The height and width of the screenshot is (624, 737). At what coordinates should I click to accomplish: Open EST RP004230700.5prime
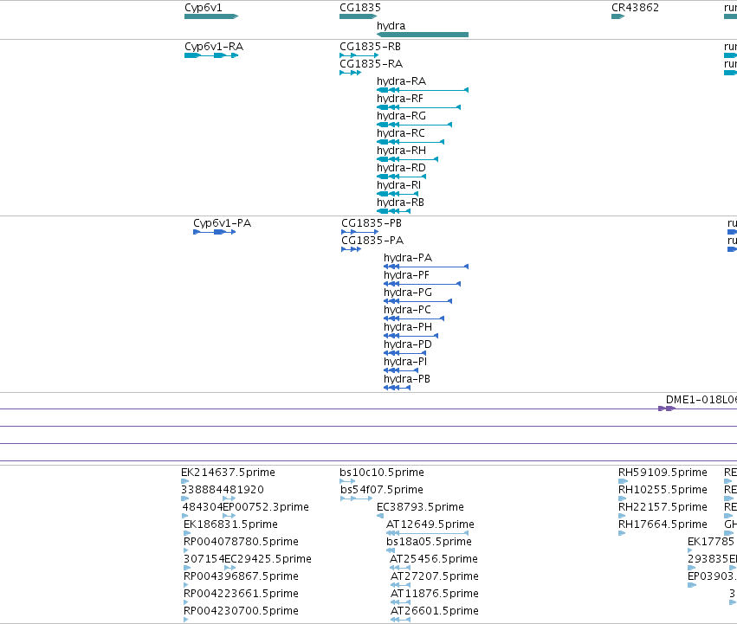click(185, 620)
